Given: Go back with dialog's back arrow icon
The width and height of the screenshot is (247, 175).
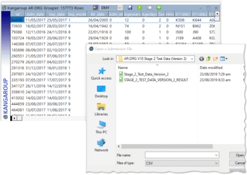Looking at the screenshot, I should [202, 59].
